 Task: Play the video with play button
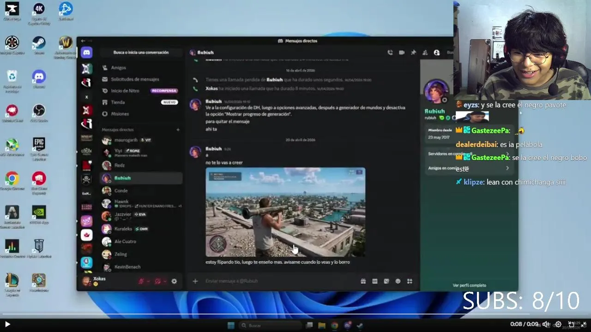click(7, 324)
